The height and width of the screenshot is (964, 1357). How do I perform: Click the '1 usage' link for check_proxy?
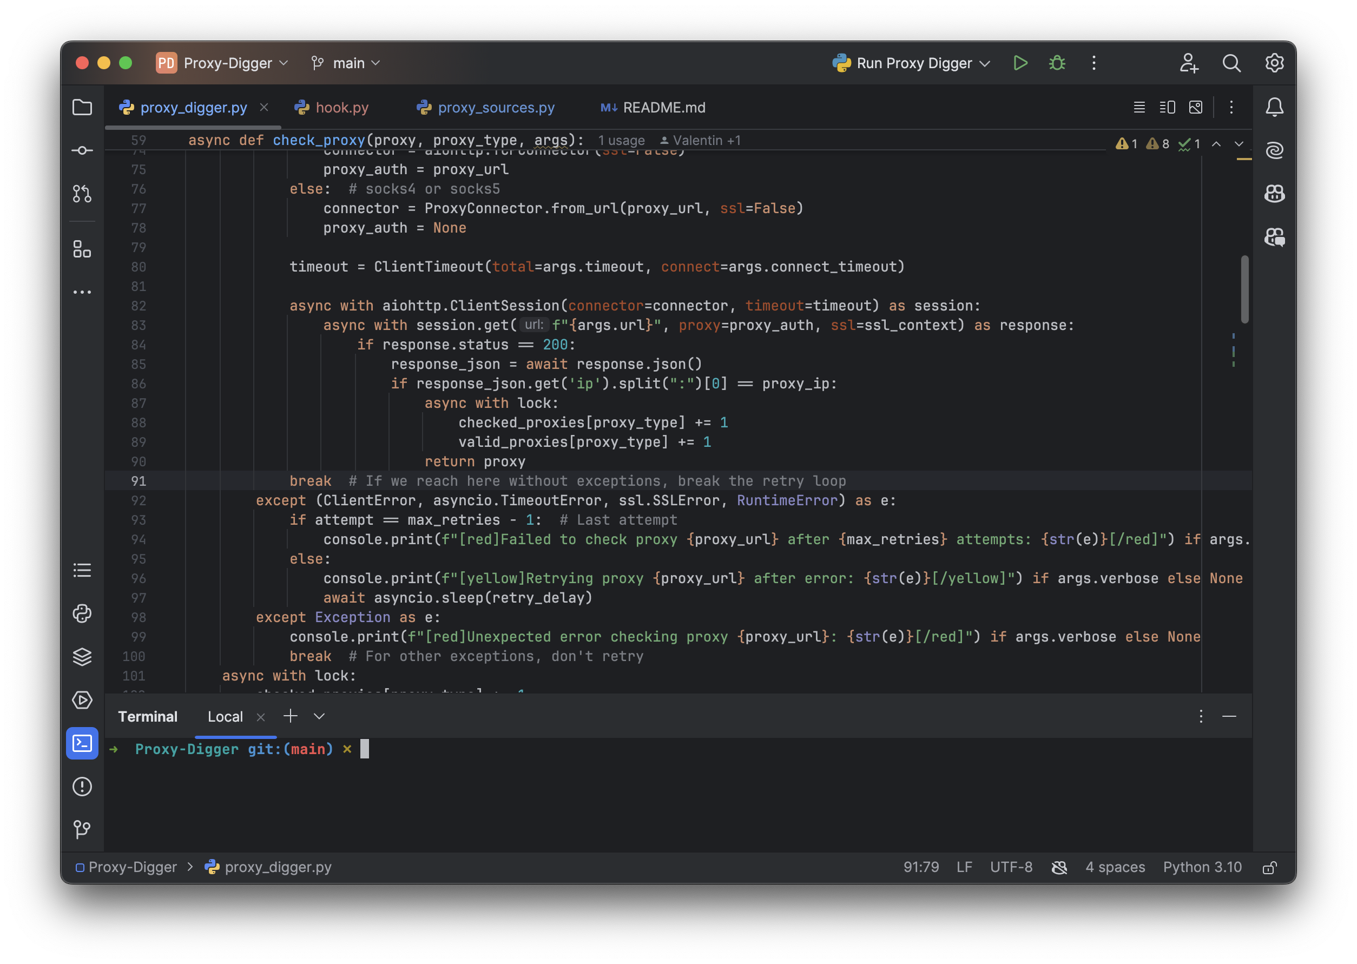pos(621,140)
